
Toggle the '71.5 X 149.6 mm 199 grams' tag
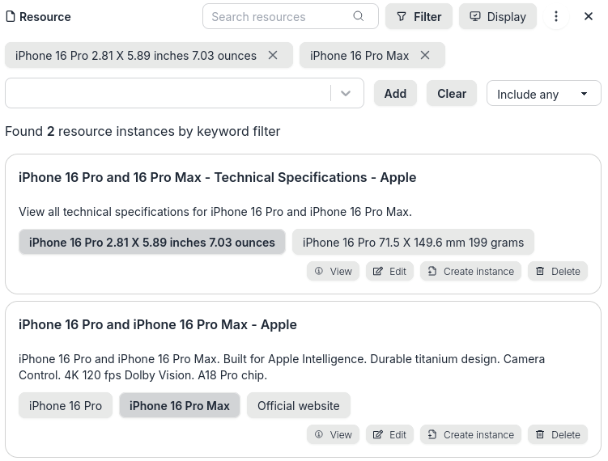click(413, 242)
